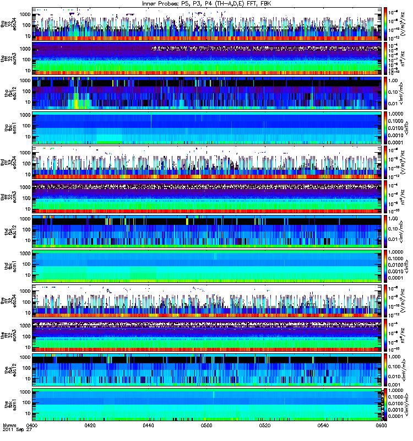Click the 'hhmm' axis unit label
The image size is (413, 441).
[x=9, y=426]
